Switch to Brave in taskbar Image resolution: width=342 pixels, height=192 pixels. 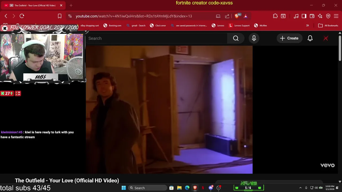pyautogui.click(x=195, y=188)
